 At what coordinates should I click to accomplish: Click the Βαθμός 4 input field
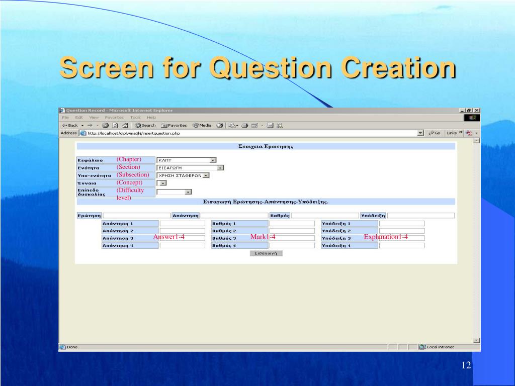292,245
